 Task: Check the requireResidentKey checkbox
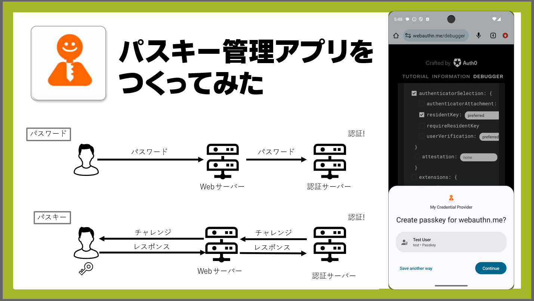[422, 126]
